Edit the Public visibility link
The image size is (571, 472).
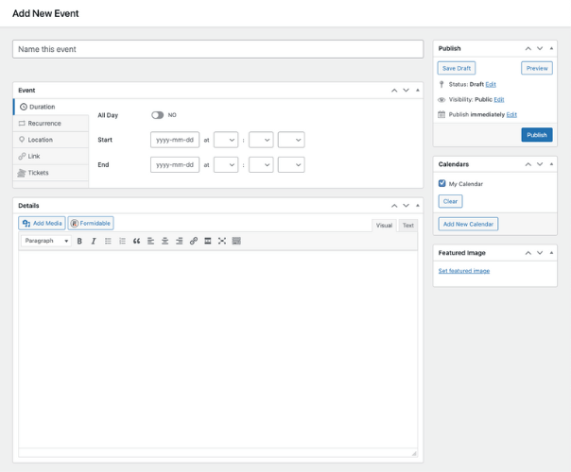(x=499, y=100)
